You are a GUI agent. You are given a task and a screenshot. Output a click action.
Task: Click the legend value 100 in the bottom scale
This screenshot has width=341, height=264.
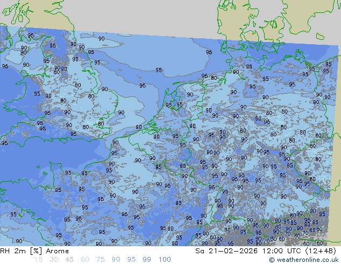tap(165, 260)
